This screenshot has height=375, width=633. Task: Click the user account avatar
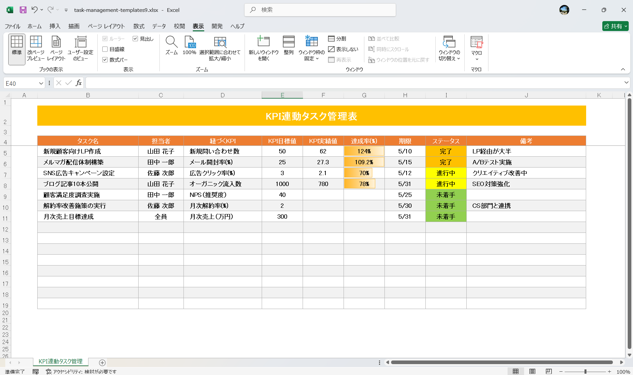(x=564, y=10)
